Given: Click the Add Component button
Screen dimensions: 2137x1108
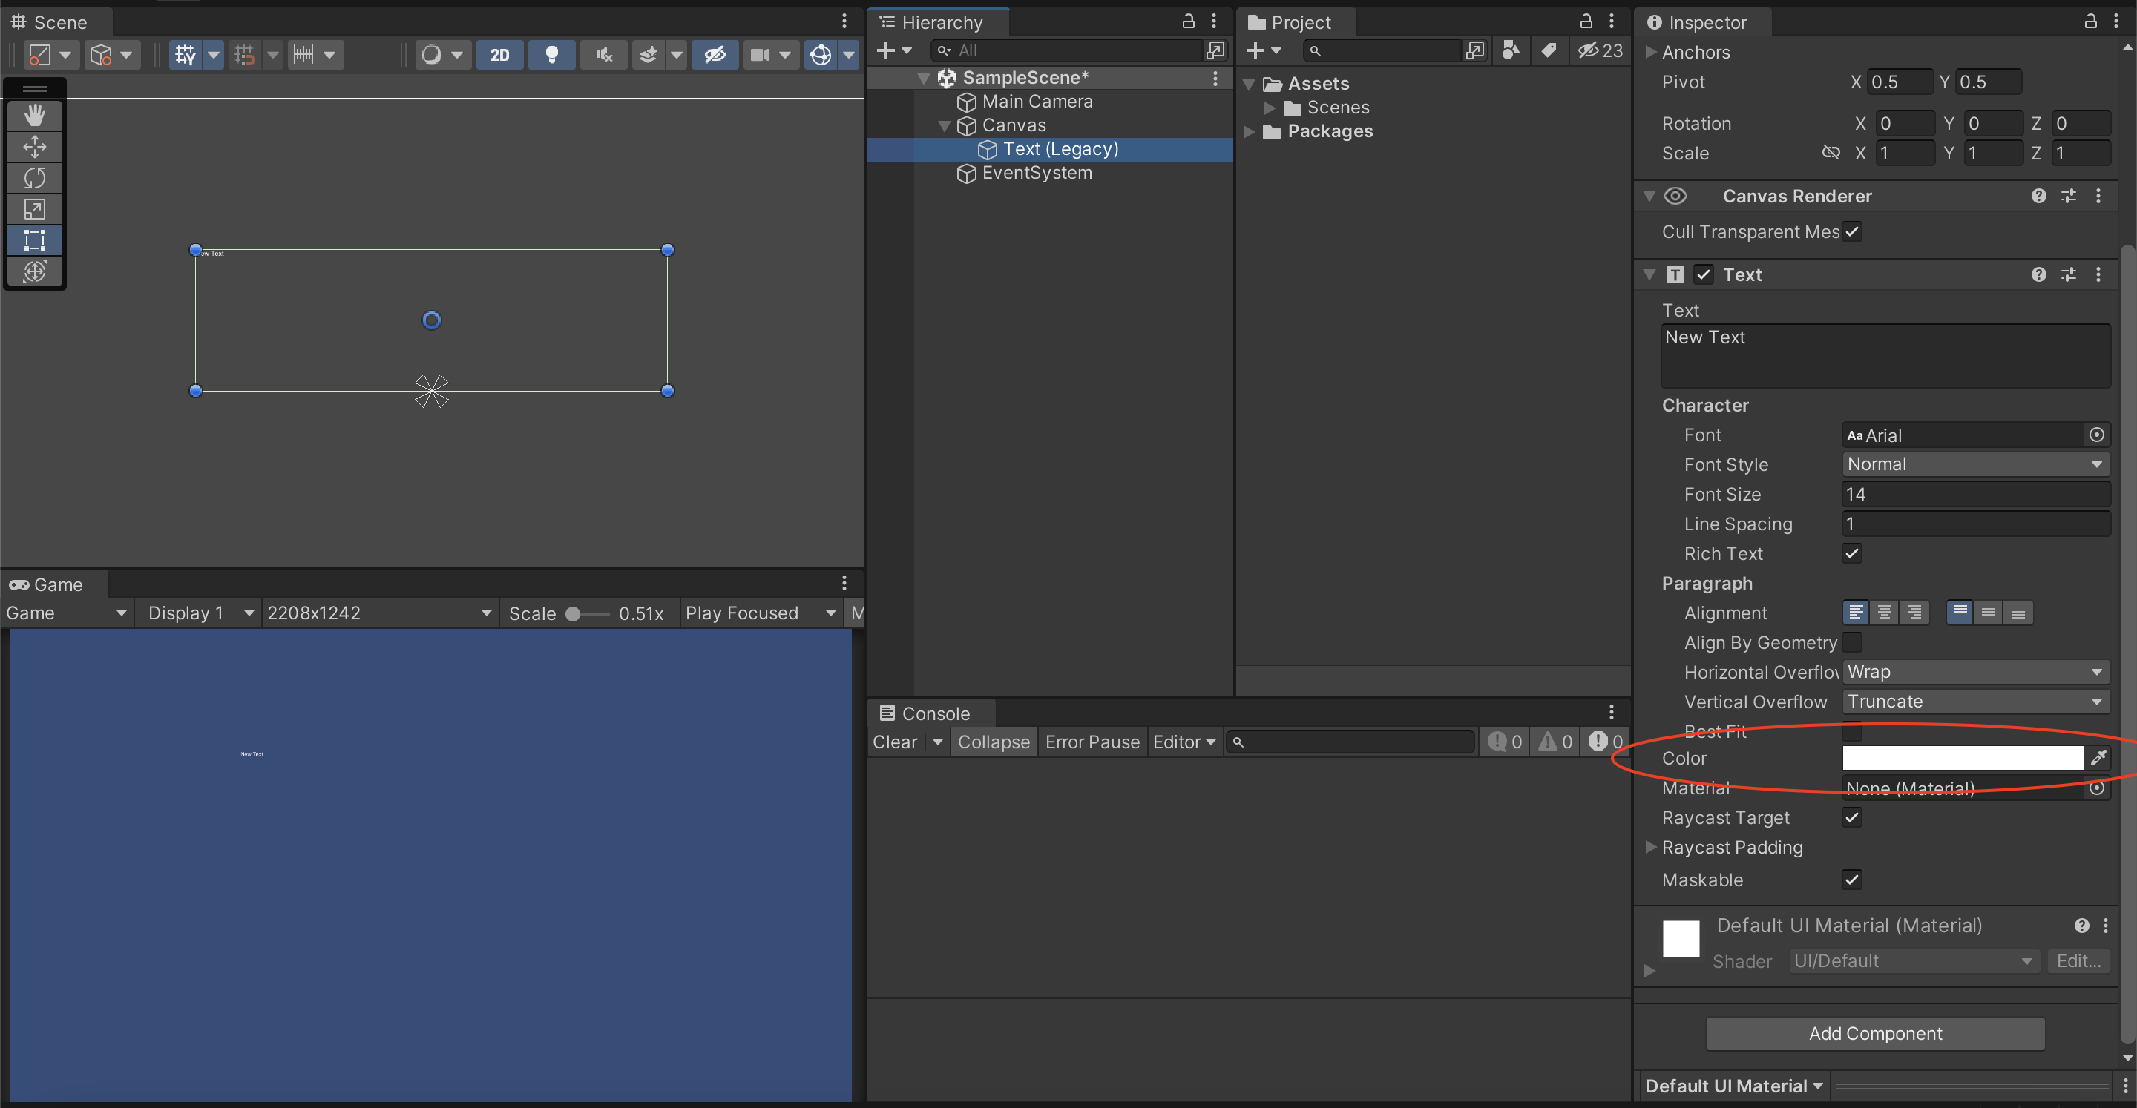Looking at the screenshot, I should [x=1875, y=1033].
